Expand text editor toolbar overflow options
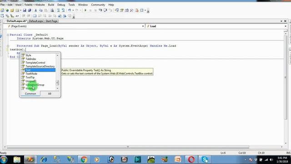The width and height of the screenshot is (291, 164). tap(74, 16)
